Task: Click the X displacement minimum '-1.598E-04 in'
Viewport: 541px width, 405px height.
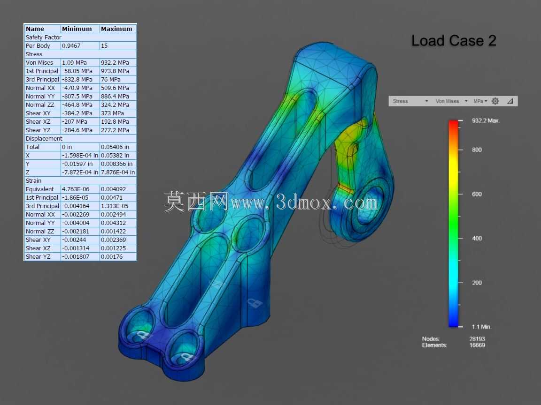Action: [x=80, y=155]
